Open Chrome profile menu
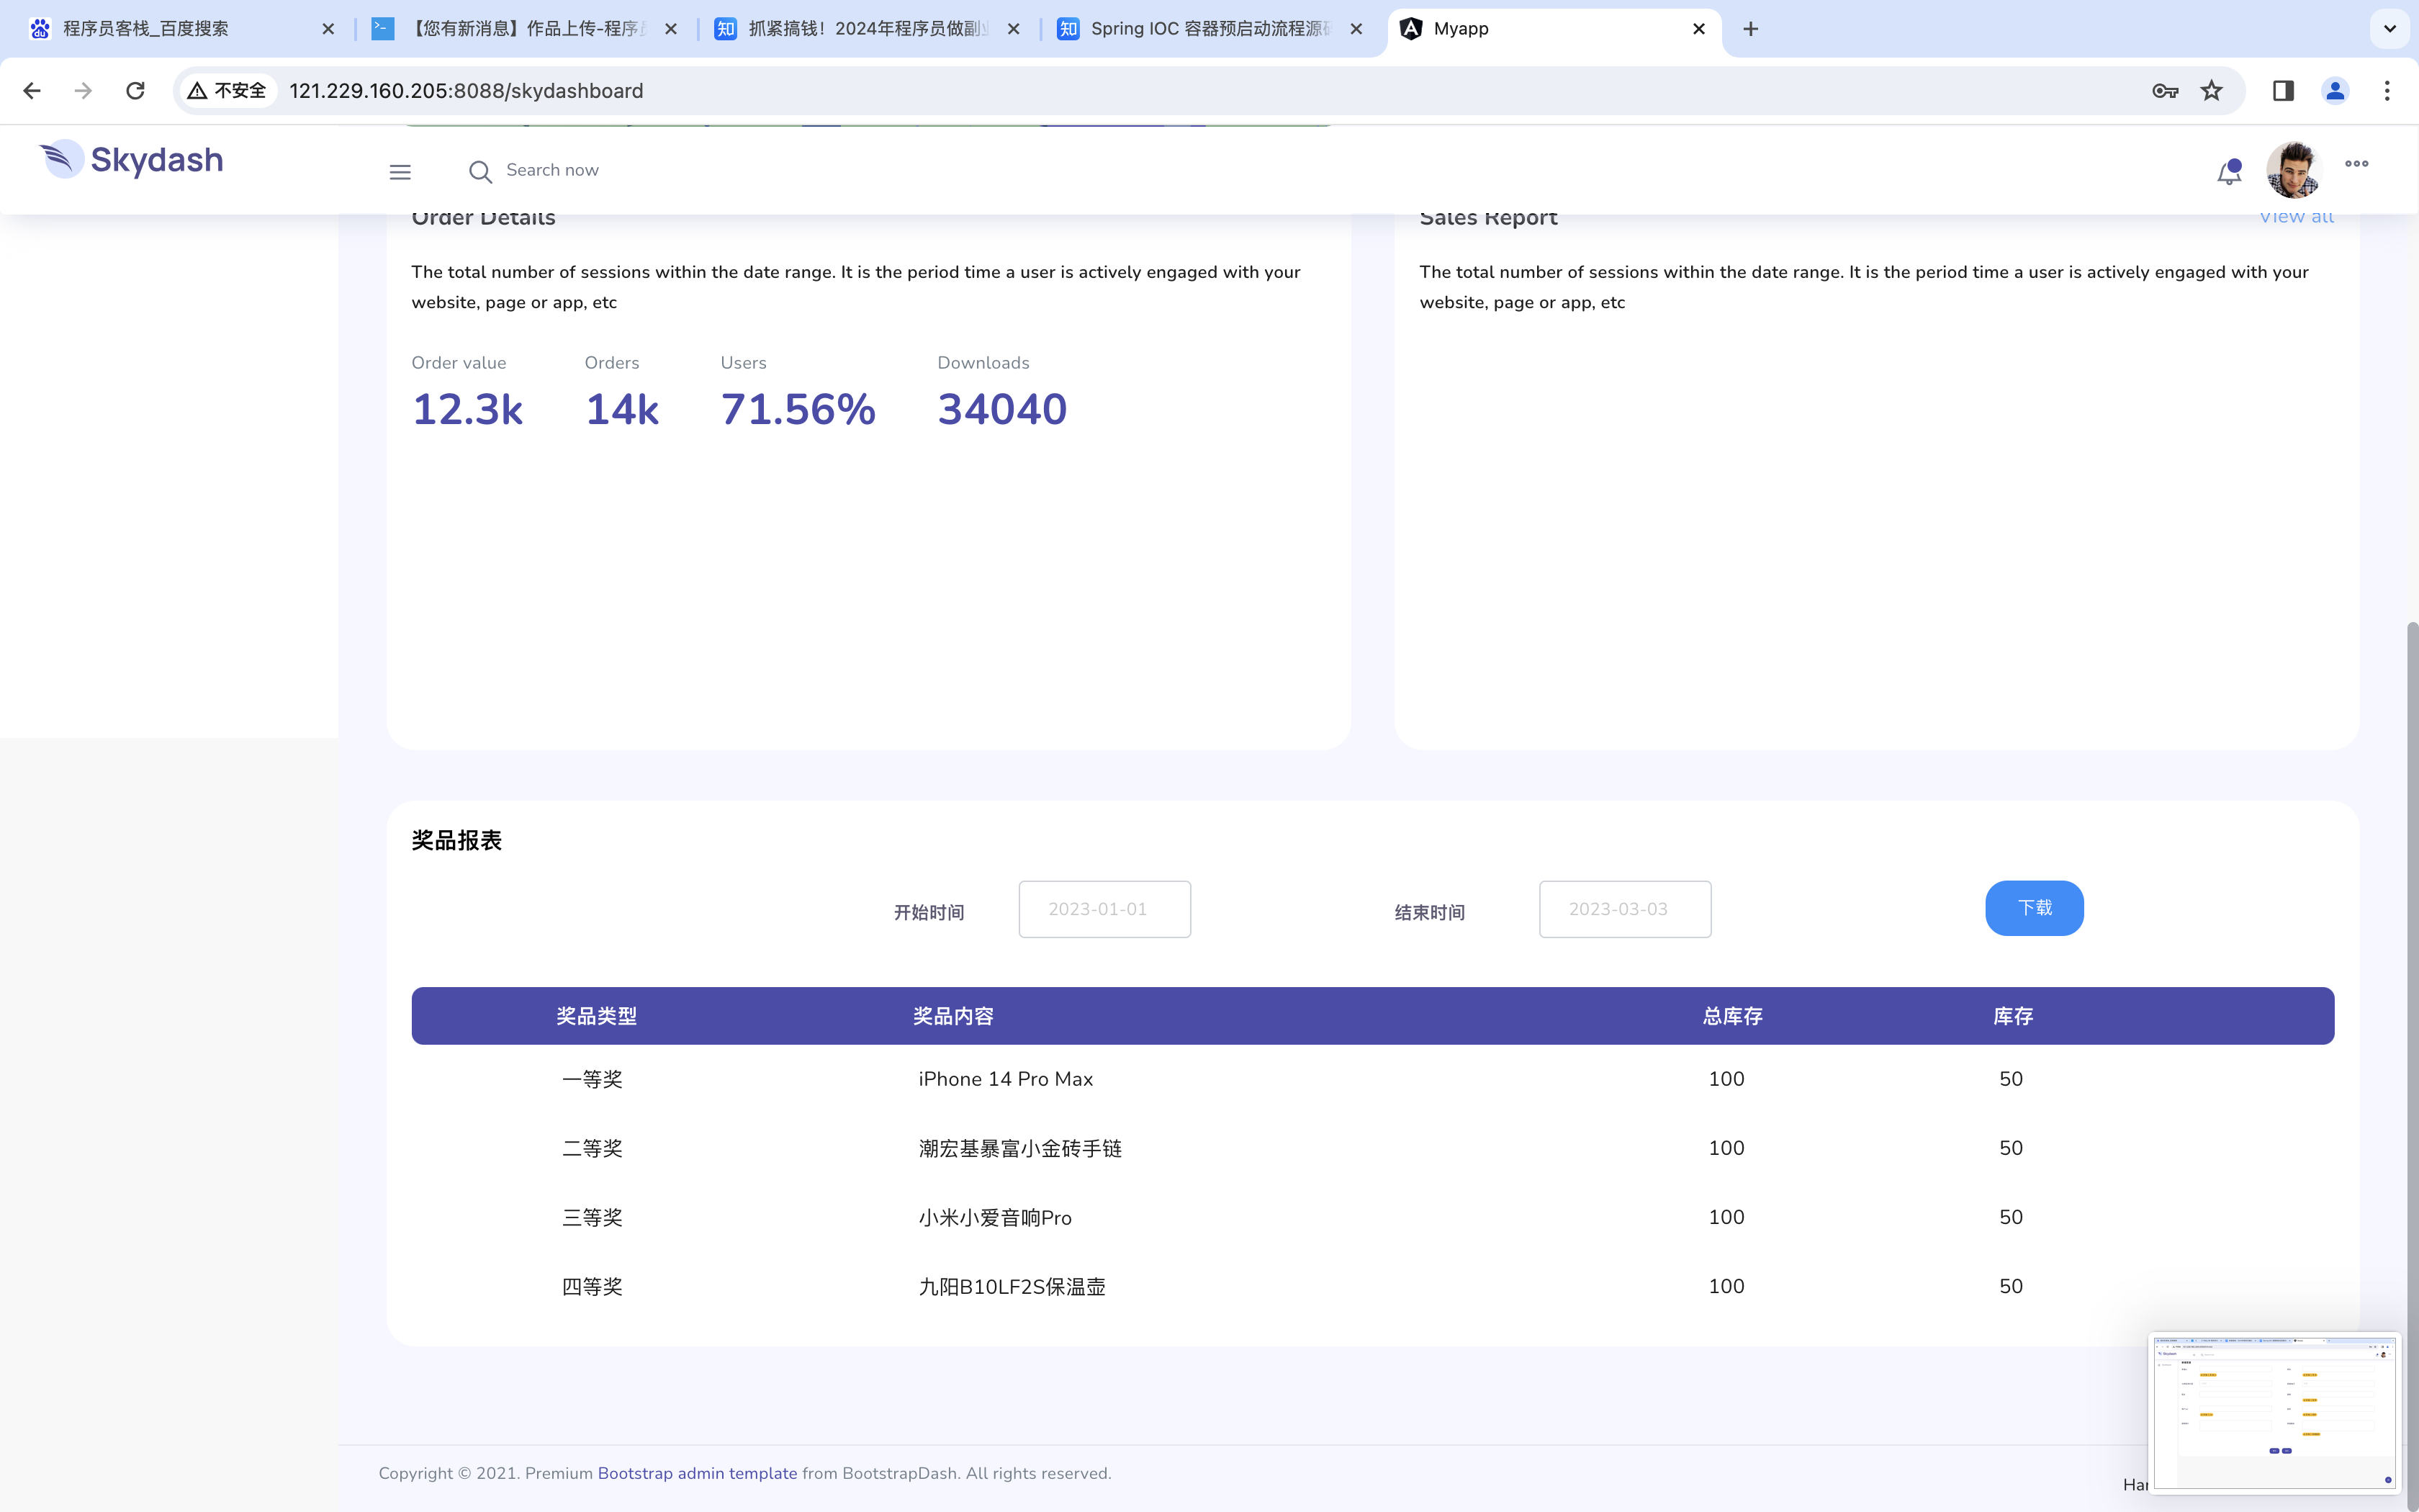Image resolution: width=2419 pixels, height=1512 pixels. click(2335, 91)
